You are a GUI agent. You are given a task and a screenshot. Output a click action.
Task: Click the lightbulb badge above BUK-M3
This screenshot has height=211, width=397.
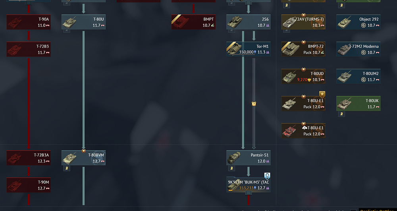click(x=267, y=176)
